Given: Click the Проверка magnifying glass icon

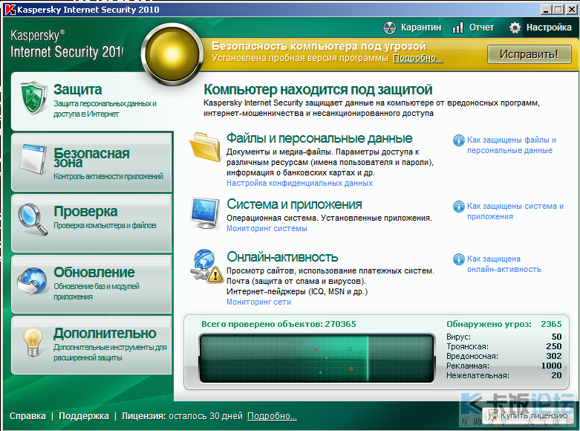Looking at the screenshot, I should pyautogui.click(x=33, y=218).
